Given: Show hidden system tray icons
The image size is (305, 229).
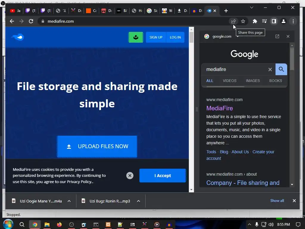Looking at the screenshot, I should tap(249, 225).
